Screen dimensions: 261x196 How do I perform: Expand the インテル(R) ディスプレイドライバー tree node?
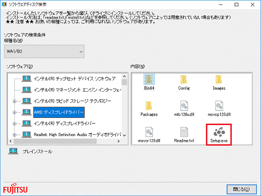click(x=15, y=124)
